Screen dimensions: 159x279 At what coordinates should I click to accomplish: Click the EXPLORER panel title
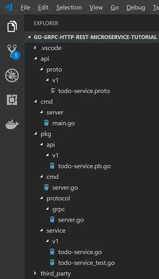(x=46, y=23)
